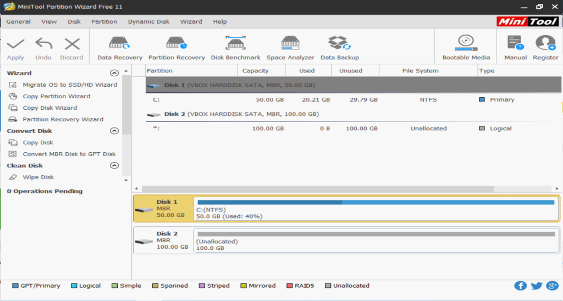
Task: Open the Help menu
Action: (x=220, y=21)
